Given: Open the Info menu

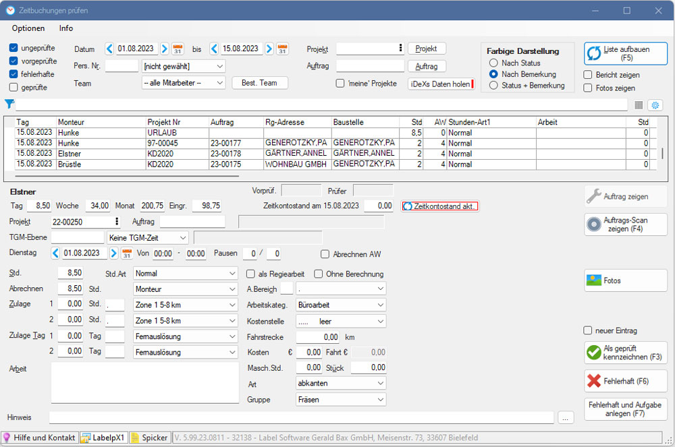Looking at the screenshot, I should coord(66,28).
